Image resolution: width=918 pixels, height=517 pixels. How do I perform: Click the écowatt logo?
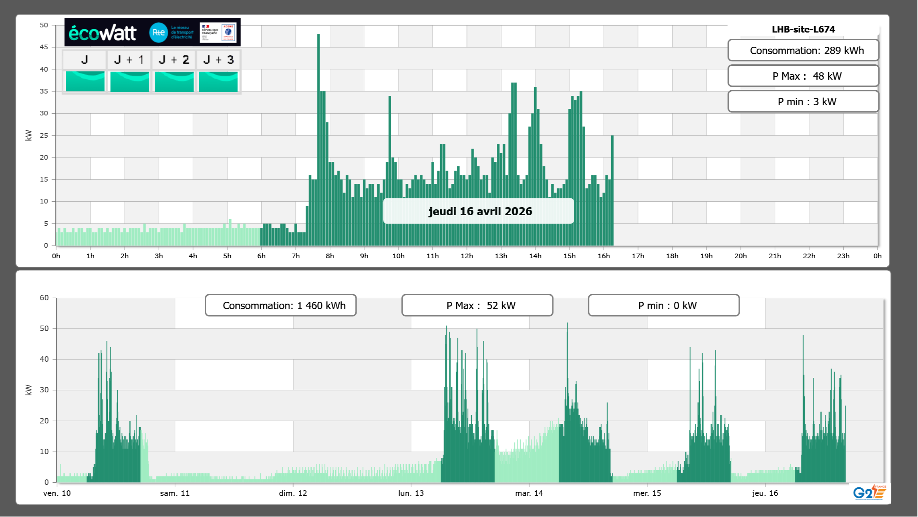[x=103, y=33]
